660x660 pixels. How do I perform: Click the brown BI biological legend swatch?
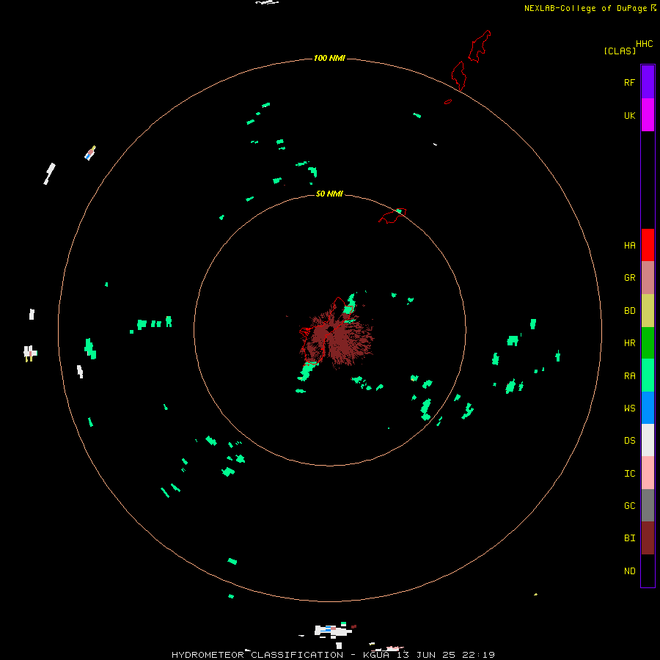point(648,538)
